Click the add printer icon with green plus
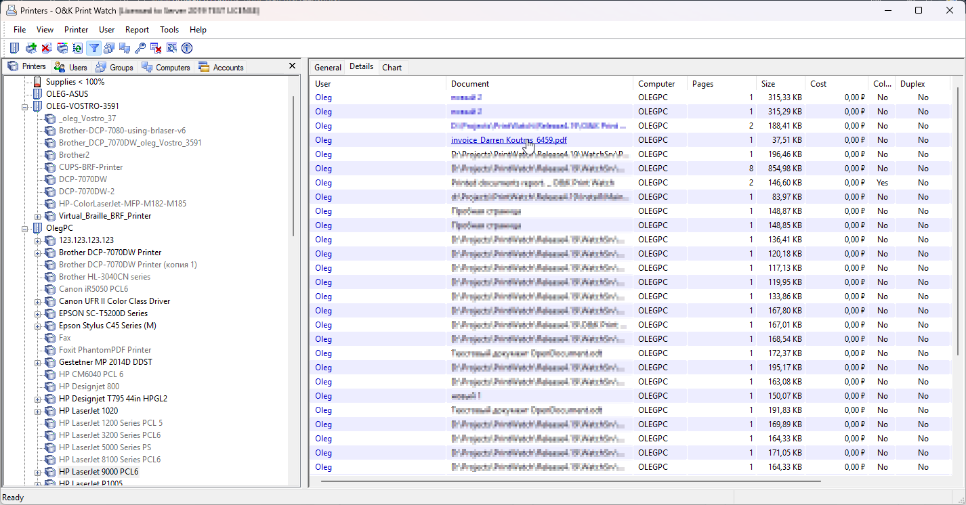 30,48
